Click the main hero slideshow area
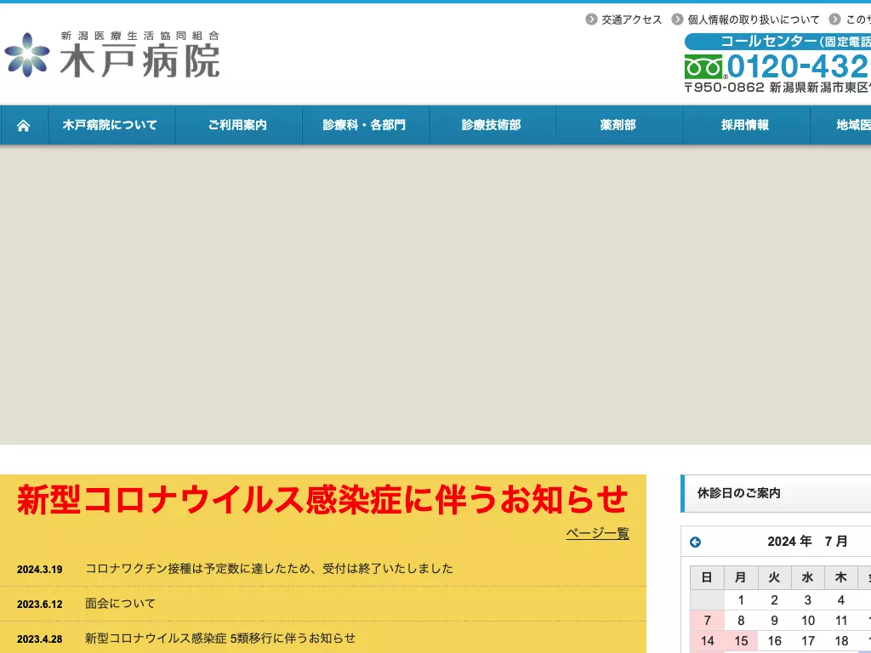871x653 pixels. [435, 295]
